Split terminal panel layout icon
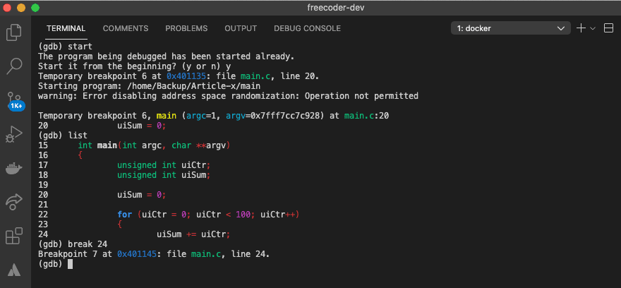Screen dimensions: 621x288 pos(608,28)
